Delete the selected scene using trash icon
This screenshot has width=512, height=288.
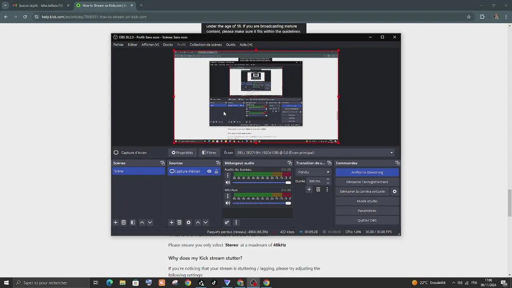click(x=124, y=222)
